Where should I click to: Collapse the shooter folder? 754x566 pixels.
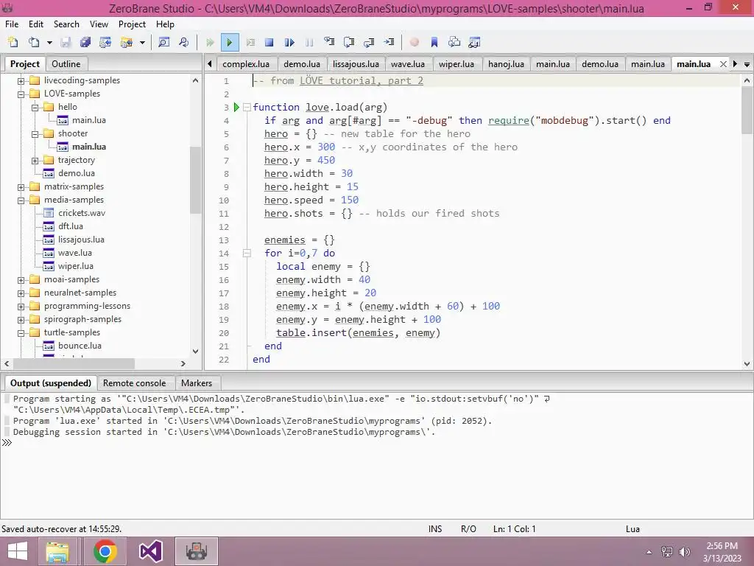35,134
